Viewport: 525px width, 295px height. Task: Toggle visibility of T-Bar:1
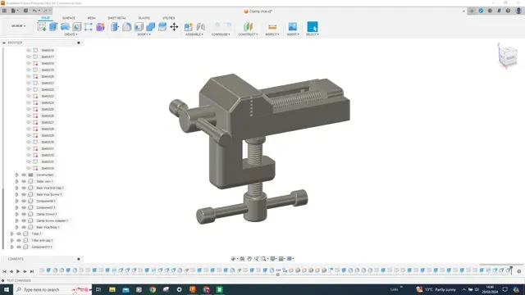[x=19, y=234]
